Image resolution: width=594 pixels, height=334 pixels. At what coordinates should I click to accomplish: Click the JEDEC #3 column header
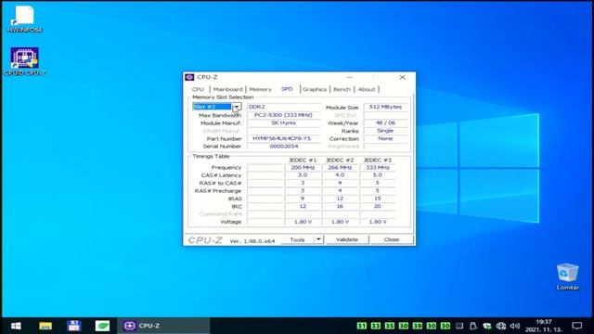[378, 161]
